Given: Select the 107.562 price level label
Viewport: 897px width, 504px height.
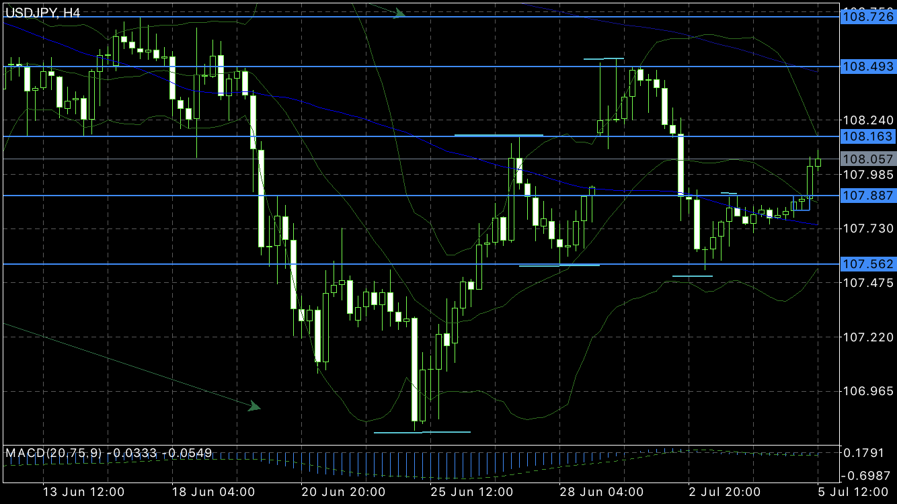Looking at the screenshot, I should pyautogui.click(x=868, y=264).
